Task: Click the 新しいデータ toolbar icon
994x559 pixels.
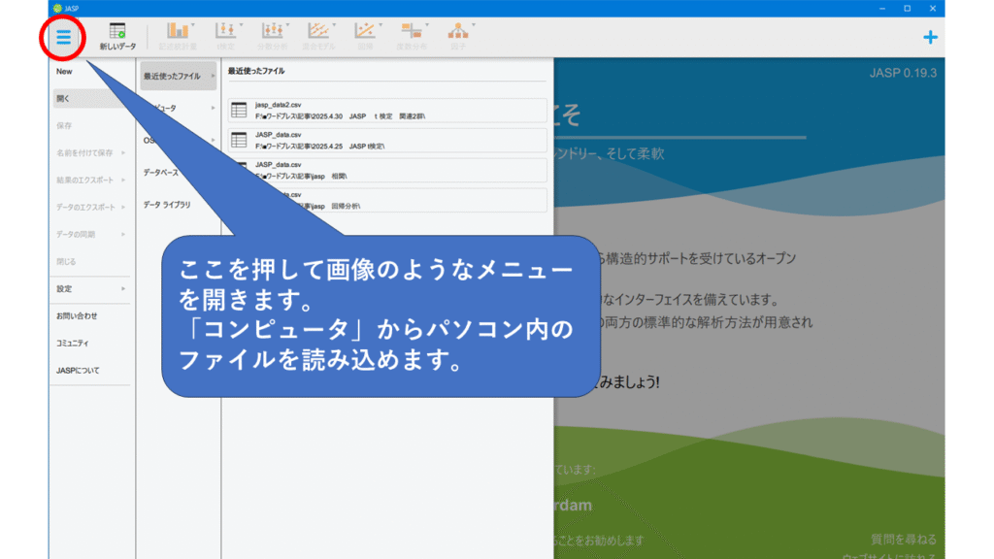Action: (117, 37)
